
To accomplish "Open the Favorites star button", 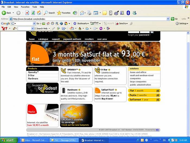I will [x=64, y=13].
